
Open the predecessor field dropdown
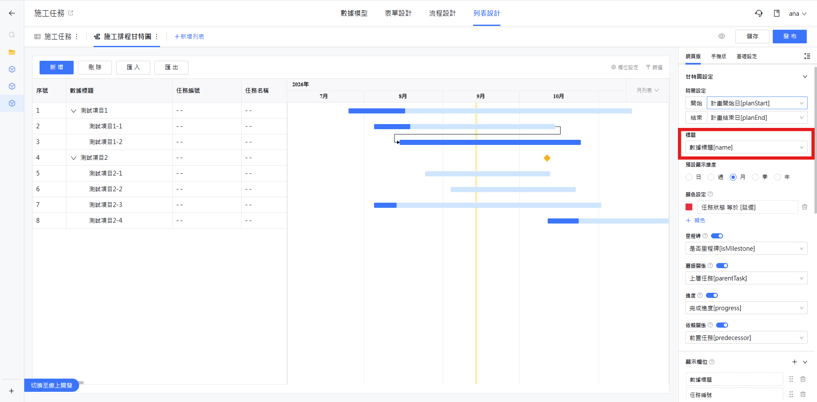[746, 338]
